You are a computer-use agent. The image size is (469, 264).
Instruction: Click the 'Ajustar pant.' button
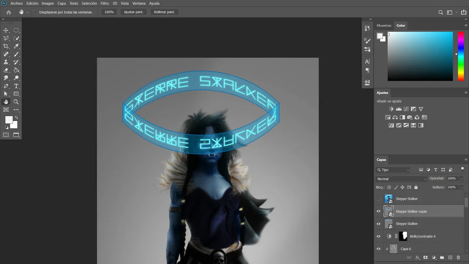point(134,12)
